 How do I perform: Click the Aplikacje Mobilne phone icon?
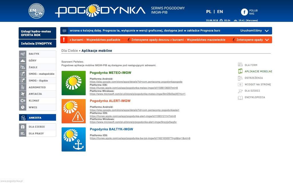coord(240,71)
